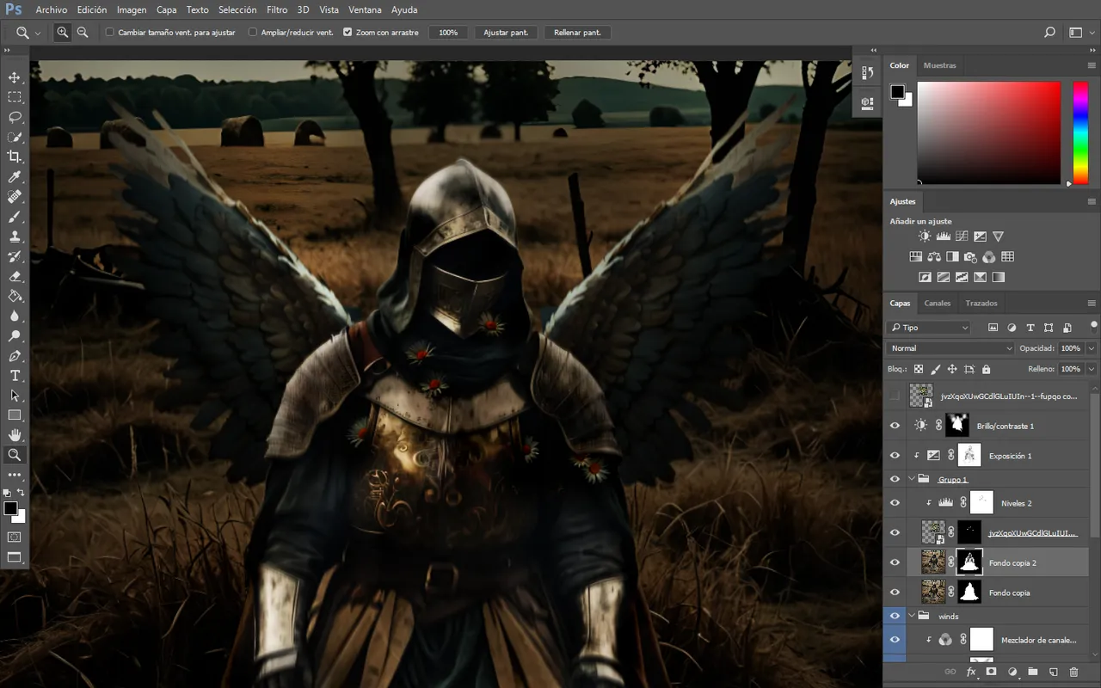Screen dimensions: 1101x688
Task: Select the Crop tool
Action: [x=15, y=157]
